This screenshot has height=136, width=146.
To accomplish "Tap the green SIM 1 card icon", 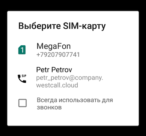I will point(22,50).
